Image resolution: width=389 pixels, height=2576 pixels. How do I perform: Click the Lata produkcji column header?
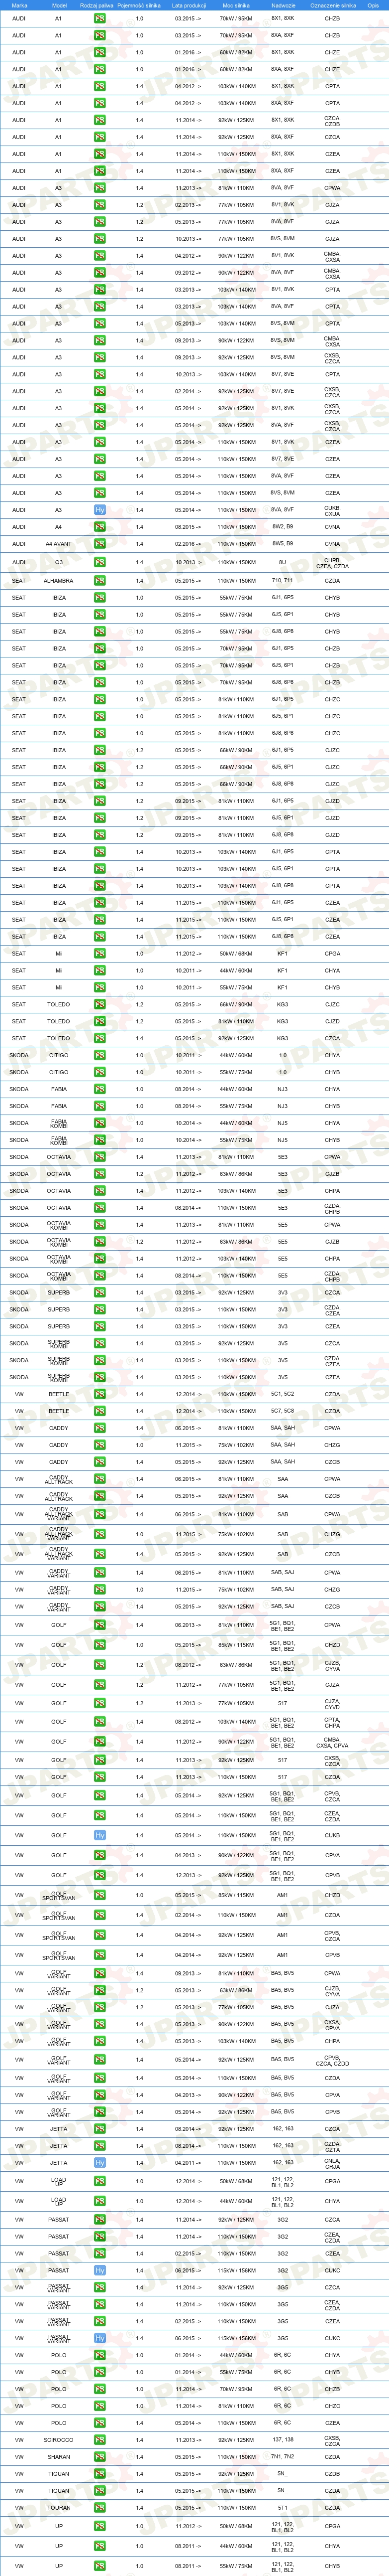[x=189, y=5]
